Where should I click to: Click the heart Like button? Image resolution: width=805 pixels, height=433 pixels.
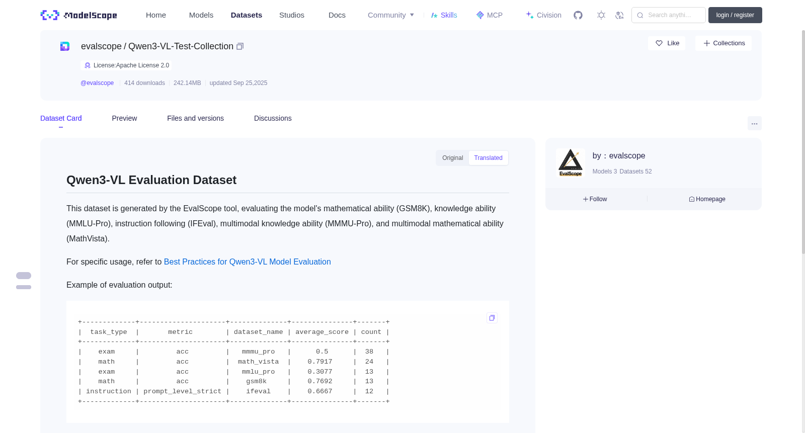pos(667,43)
